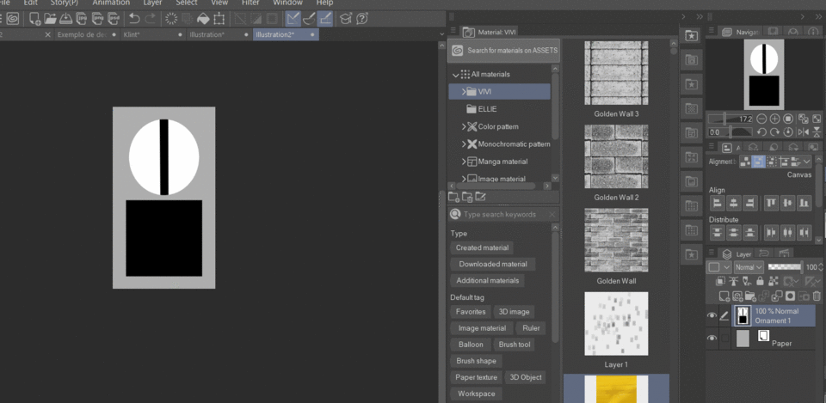Expand the Color pattern folder
The height and width of the screenshot is (403, 826).
click(465, 127)
